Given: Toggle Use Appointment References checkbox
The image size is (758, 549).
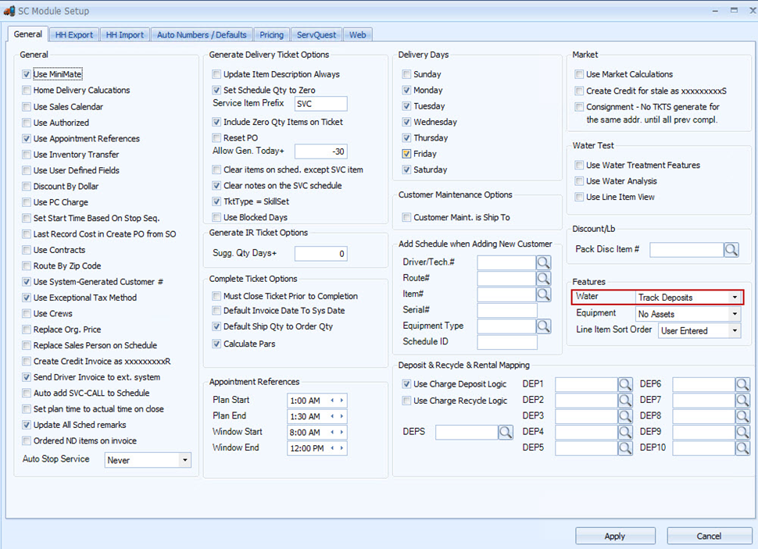Looking at the screenshot, I should pyautogui.click(x=27, y=139).
